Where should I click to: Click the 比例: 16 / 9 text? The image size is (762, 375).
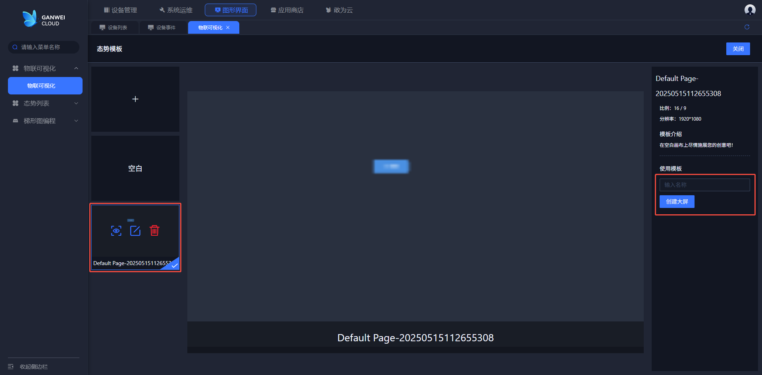[673, 108]
